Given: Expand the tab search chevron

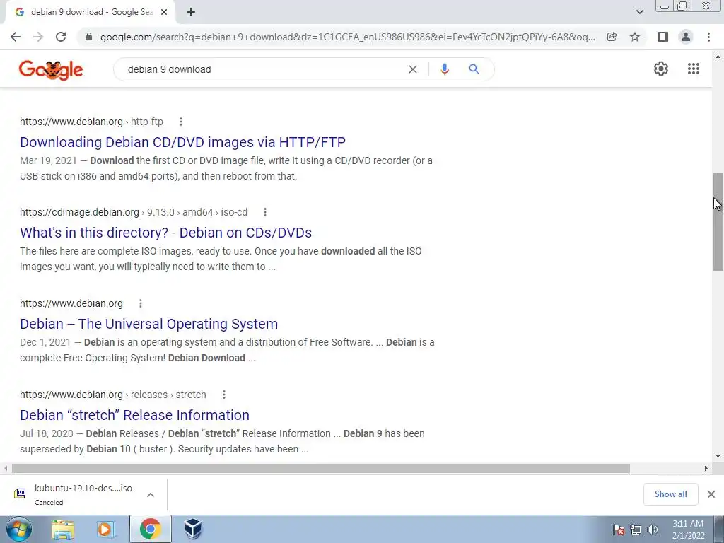Looking at the screenshot, I should tap(639, 12).
